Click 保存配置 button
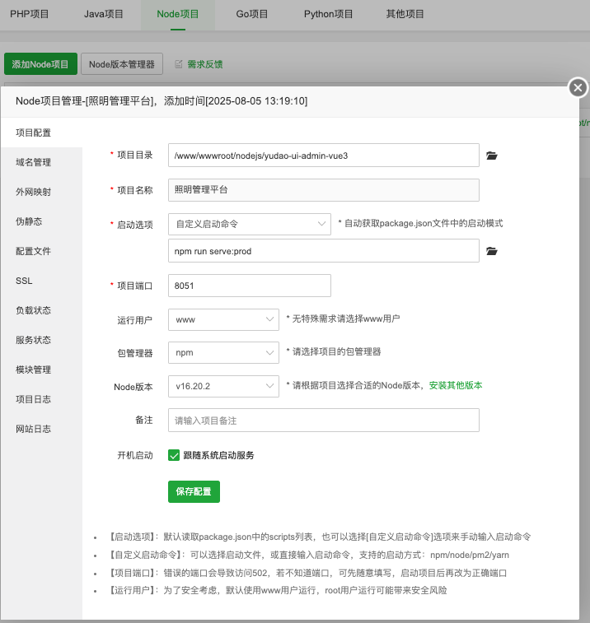 (194, 491)
